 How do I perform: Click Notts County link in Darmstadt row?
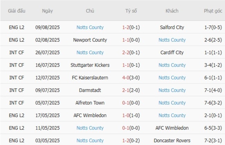pyautogui.click(x=172, y=90)
